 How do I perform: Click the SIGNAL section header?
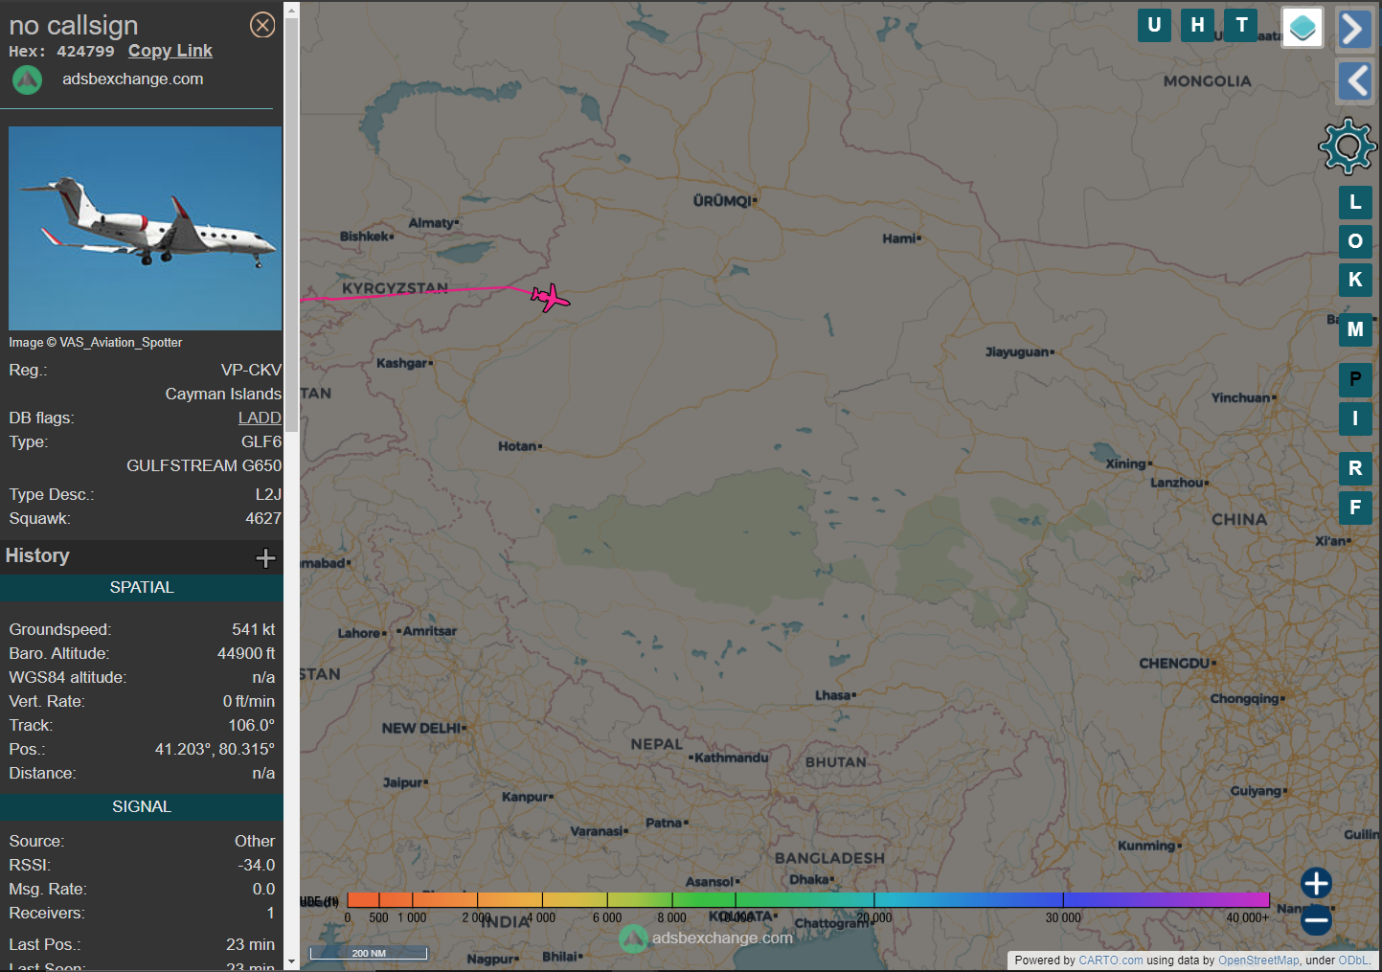[x=142, y=806]
